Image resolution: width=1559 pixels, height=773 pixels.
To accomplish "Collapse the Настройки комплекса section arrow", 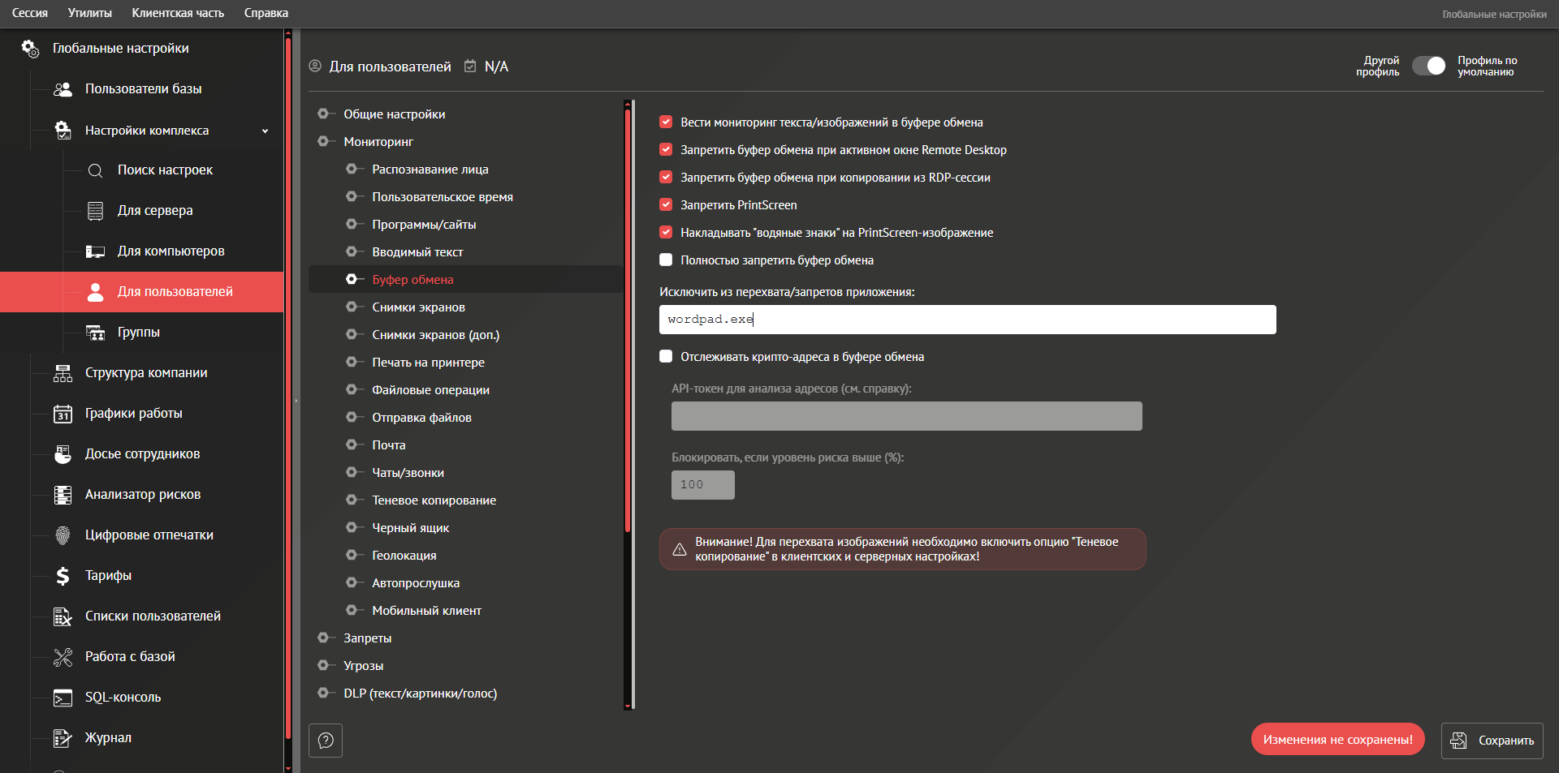I will tap(265, 131).
